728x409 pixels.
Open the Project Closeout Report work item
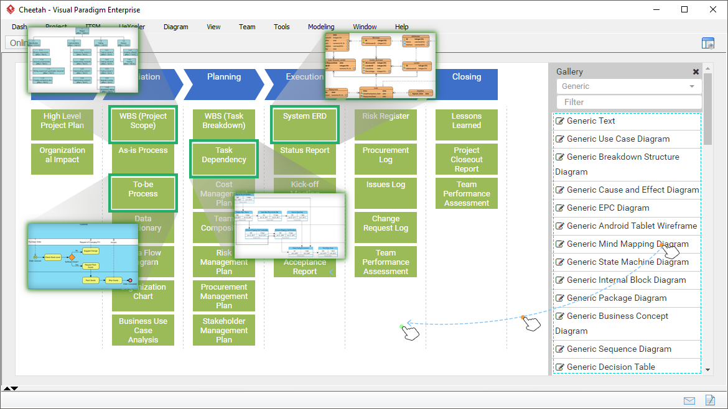click(467, 159)
